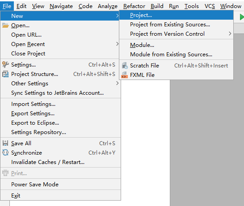Click the Open folder icon
The image size is (244, 206).
(5, 25)
